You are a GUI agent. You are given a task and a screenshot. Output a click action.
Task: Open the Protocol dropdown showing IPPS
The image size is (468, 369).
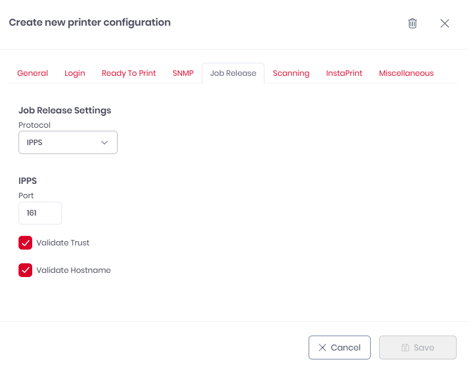pyautogui.click(x=68, y=143)
